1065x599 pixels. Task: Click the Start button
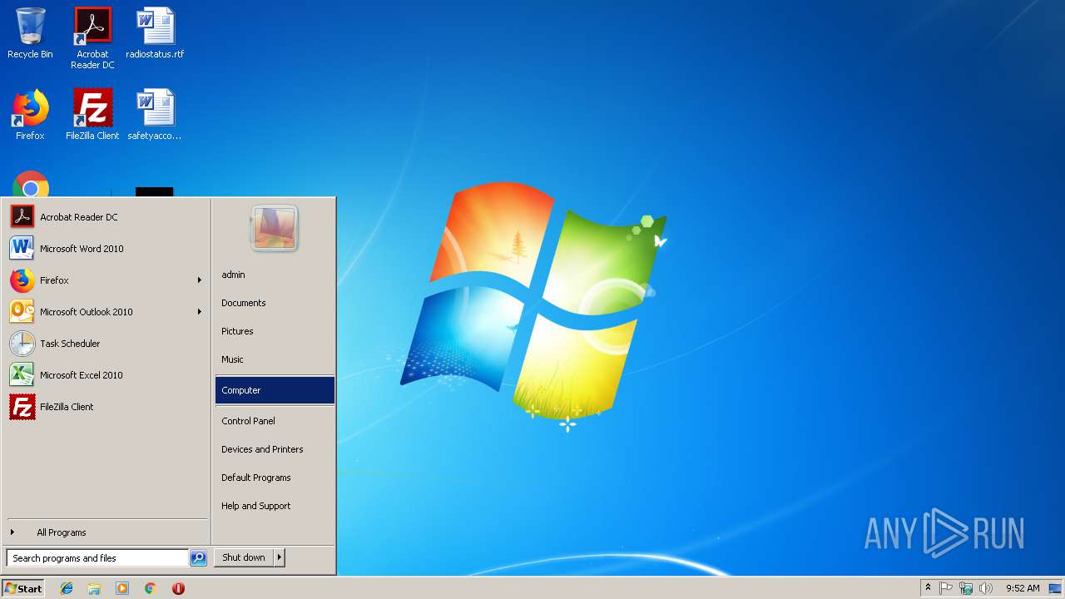click(23, 588)
